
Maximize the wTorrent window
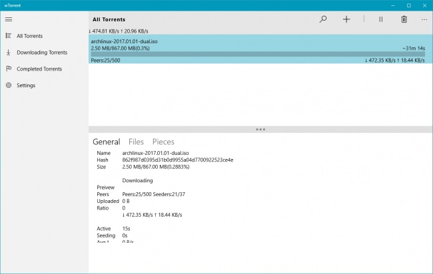[x=409, y=5]
